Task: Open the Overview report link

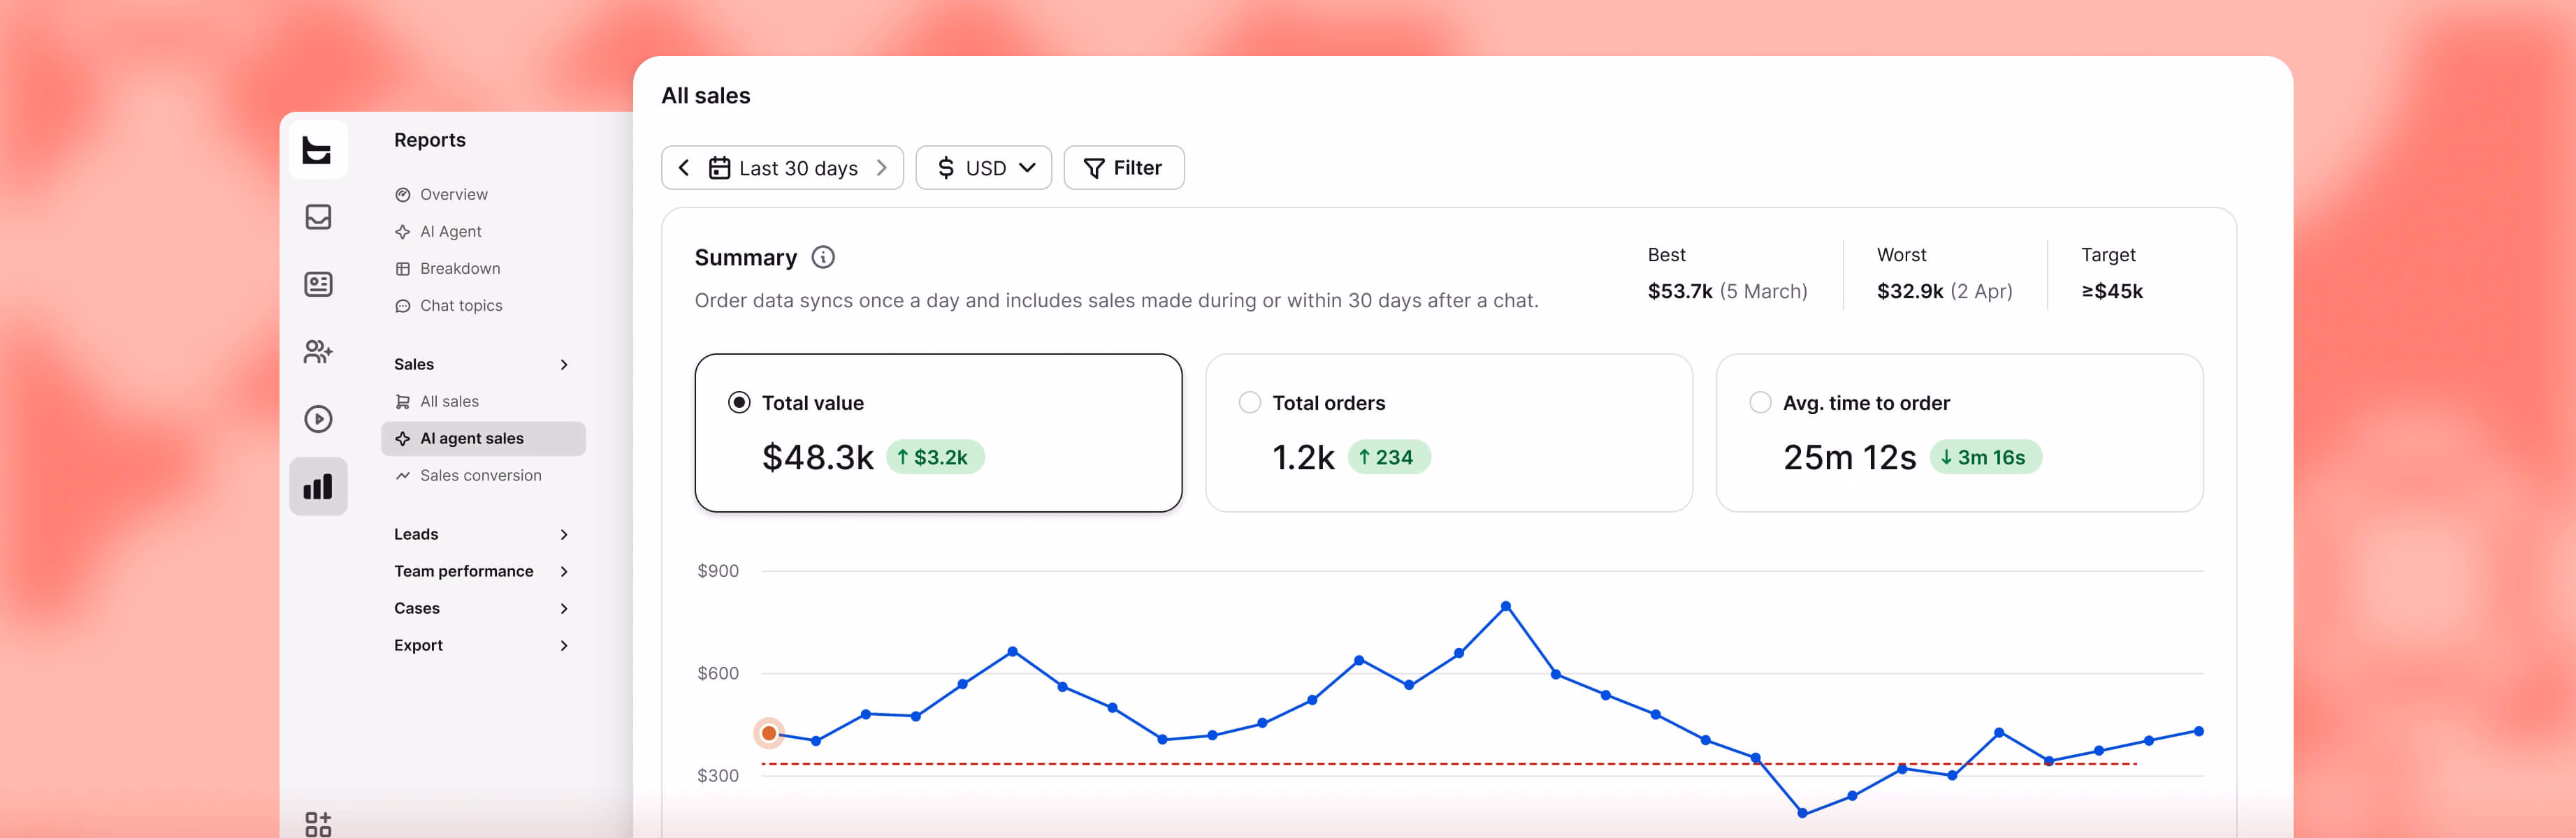Action: coord(454,195)
